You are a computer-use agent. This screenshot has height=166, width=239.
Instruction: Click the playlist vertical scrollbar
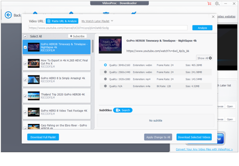(93, 46)
